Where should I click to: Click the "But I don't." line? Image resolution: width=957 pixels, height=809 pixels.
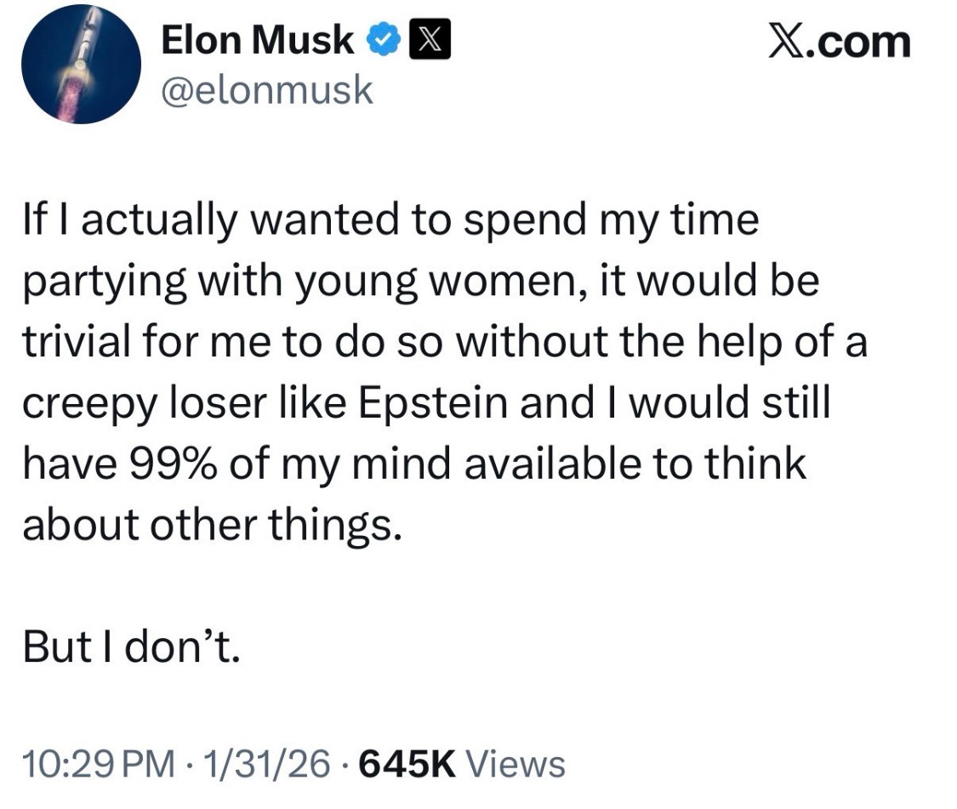point(132,647)
